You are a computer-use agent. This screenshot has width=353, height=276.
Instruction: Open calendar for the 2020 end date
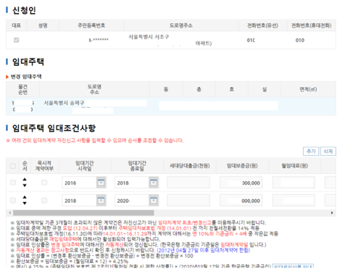pos(154,201)
